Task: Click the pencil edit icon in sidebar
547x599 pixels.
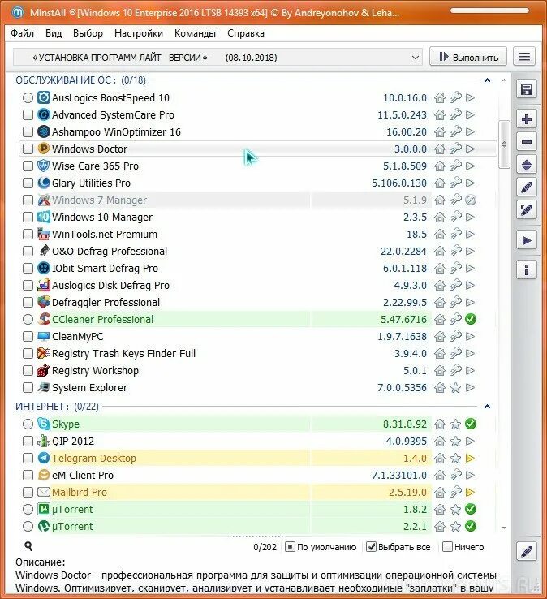Action: pyautogui.click(x=527, y=187)
